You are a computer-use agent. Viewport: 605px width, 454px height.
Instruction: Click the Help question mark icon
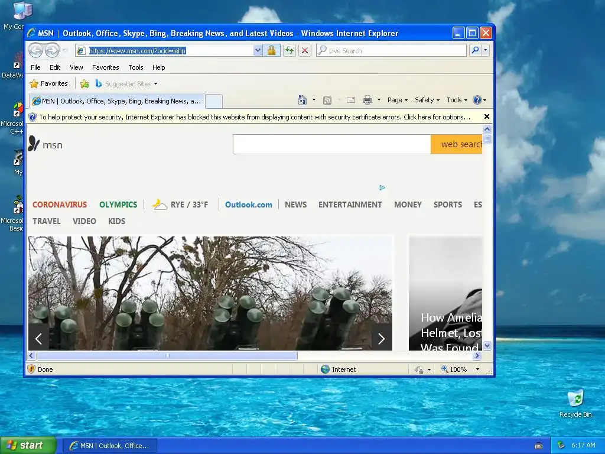point(477,100)
